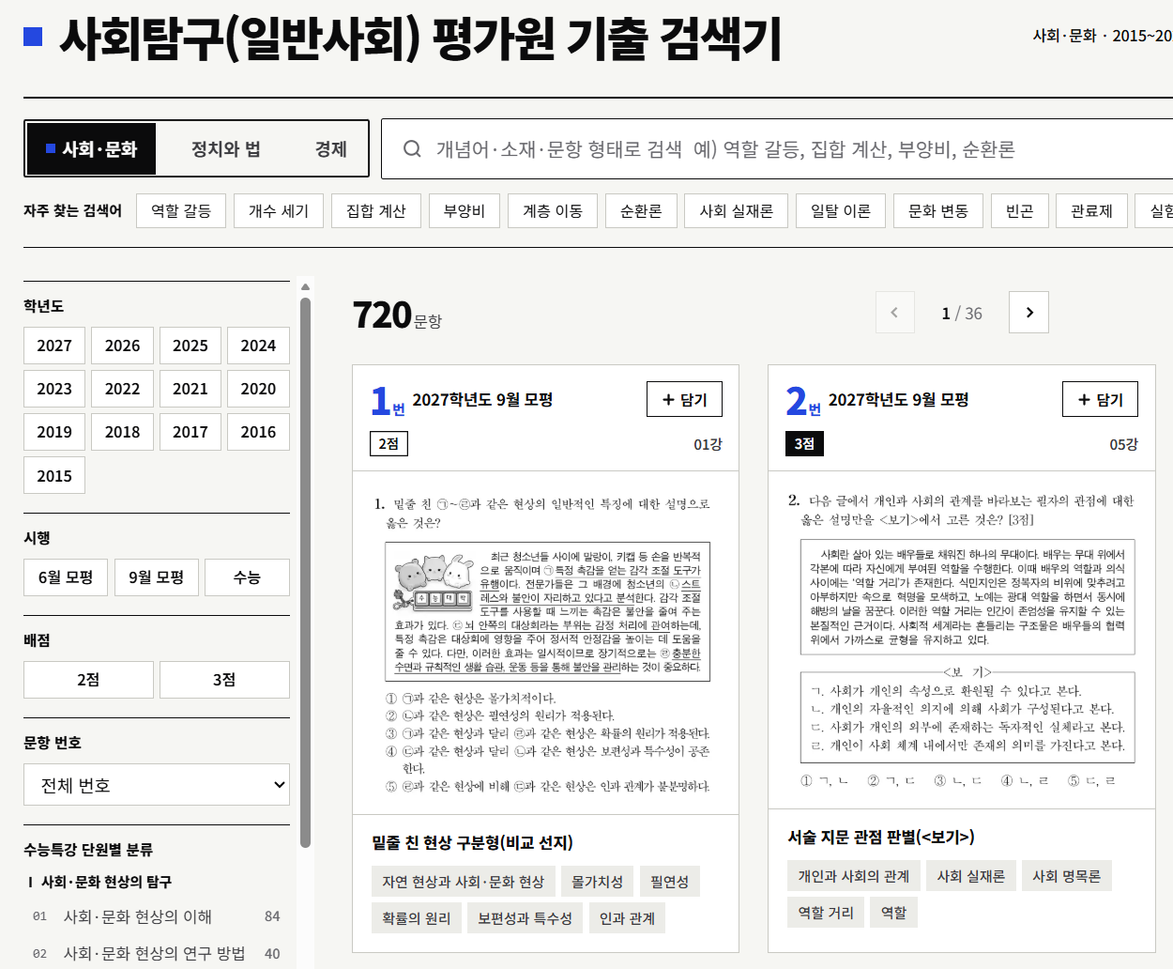The height and width of the screenshot is (969, 1173).
Task: Select the 집합 계산 frequent keyword
Action: [x=376, y=211]
